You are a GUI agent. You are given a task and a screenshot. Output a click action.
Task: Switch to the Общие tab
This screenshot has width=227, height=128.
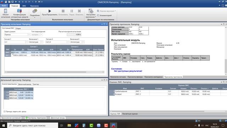click(18, 28)
